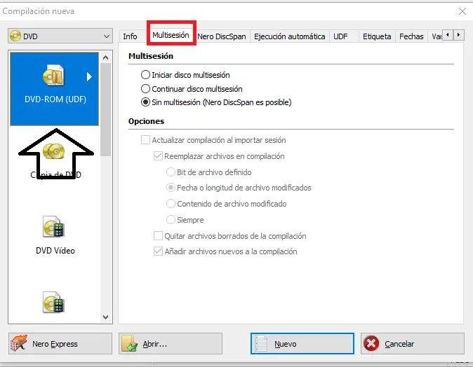Open the Etiqueta tab
Screen dimensions: 473x367
click(x=377, y=36)
